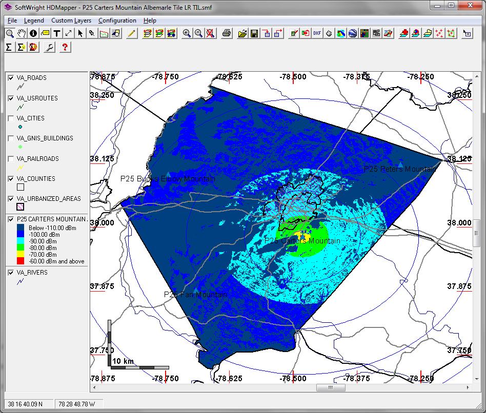Screen dimensions: 486x413
Task: Click the -70.00 dBm yellow swatch
Action: pyautogui.click(x=21, y=254)
